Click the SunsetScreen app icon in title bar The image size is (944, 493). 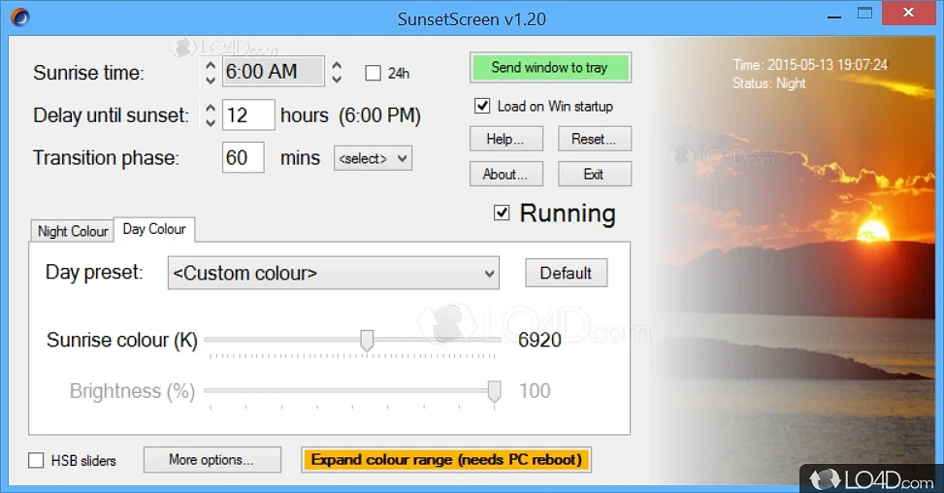point(19,17)
